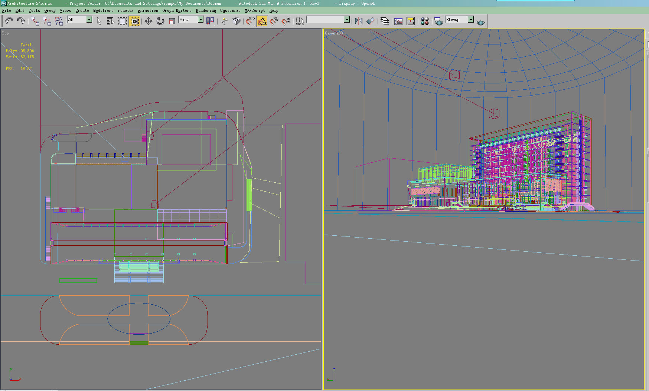This screenshot has height=391, width=649.
Task: Click the FPS readout in Top viewport
Action: click(19, 69)
